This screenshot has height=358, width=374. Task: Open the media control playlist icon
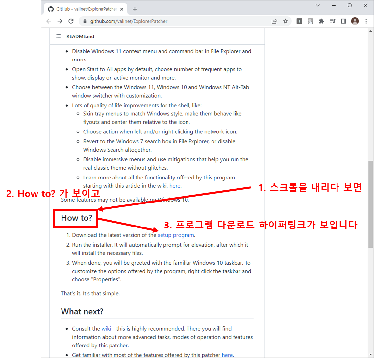click(333, 21)
